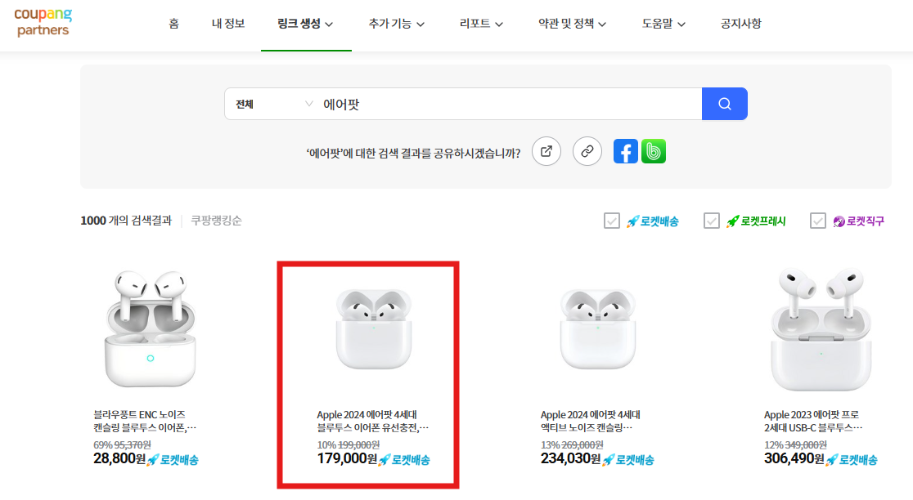Screen dimensions: 913x500
Task: Click the 1000 개의 검색결과 text
Action: click(x=126, y=221)
